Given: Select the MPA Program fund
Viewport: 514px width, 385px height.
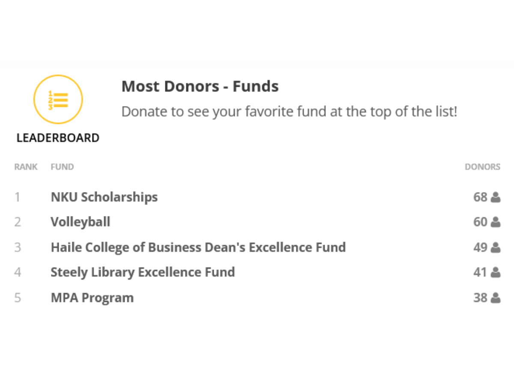Looking at the screenshot, I should point(92,298).
